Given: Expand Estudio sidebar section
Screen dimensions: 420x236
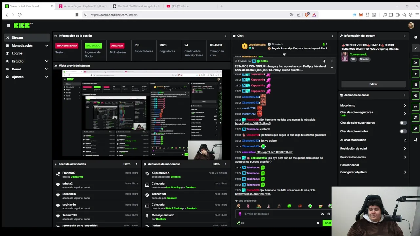Looking at the screenshot, I should pyautogui.click(x=47, y=61).
